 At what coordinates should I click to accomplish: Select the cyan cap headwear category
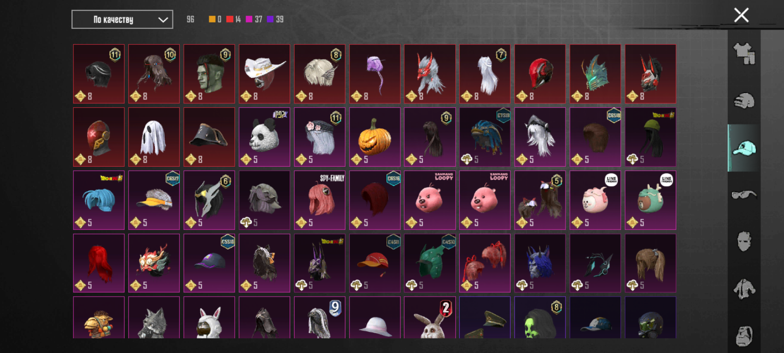pyautogui.click(x=744, y=148)
